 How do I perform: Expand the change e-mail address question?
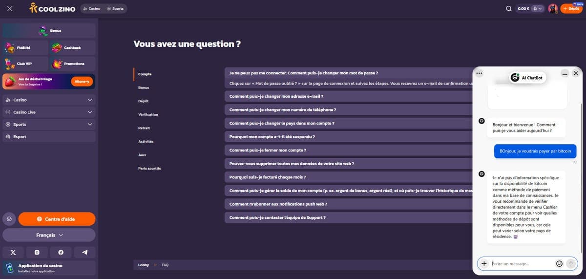[x=348, y=96]
